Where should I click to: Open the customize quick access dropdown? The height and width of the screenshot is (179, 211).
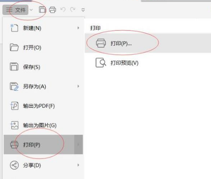point(83,10)
